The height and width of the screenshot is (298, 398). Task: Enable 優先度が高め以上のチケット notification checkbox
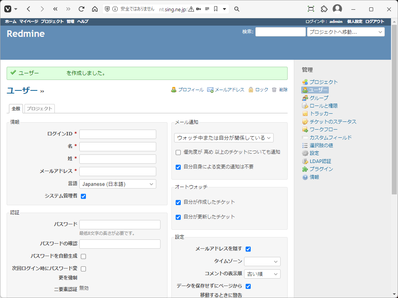point(178,152)
